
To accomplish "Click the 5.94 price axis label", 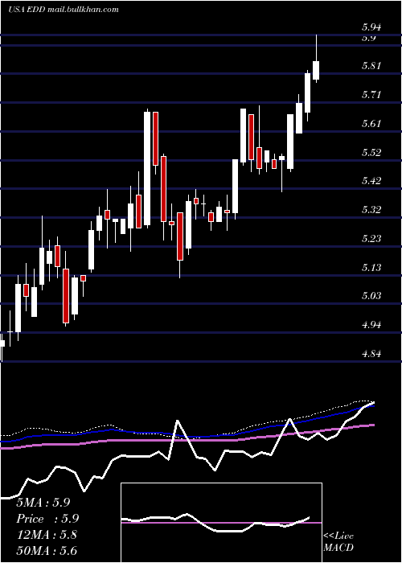I will click(x=371, y=27).
